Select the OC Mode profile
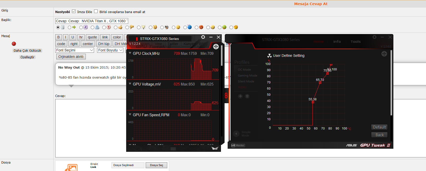 click(244, 70)
